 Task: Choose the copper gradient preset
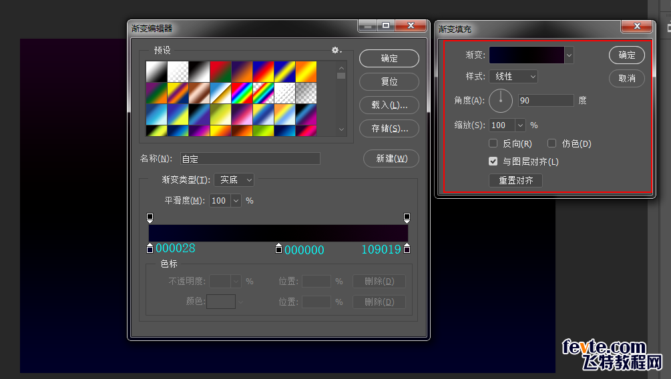pos(199,93)
